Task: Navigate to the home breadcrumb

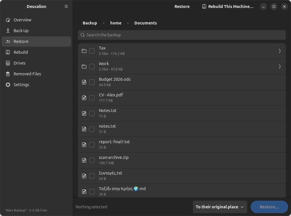Action: [116, 23]
